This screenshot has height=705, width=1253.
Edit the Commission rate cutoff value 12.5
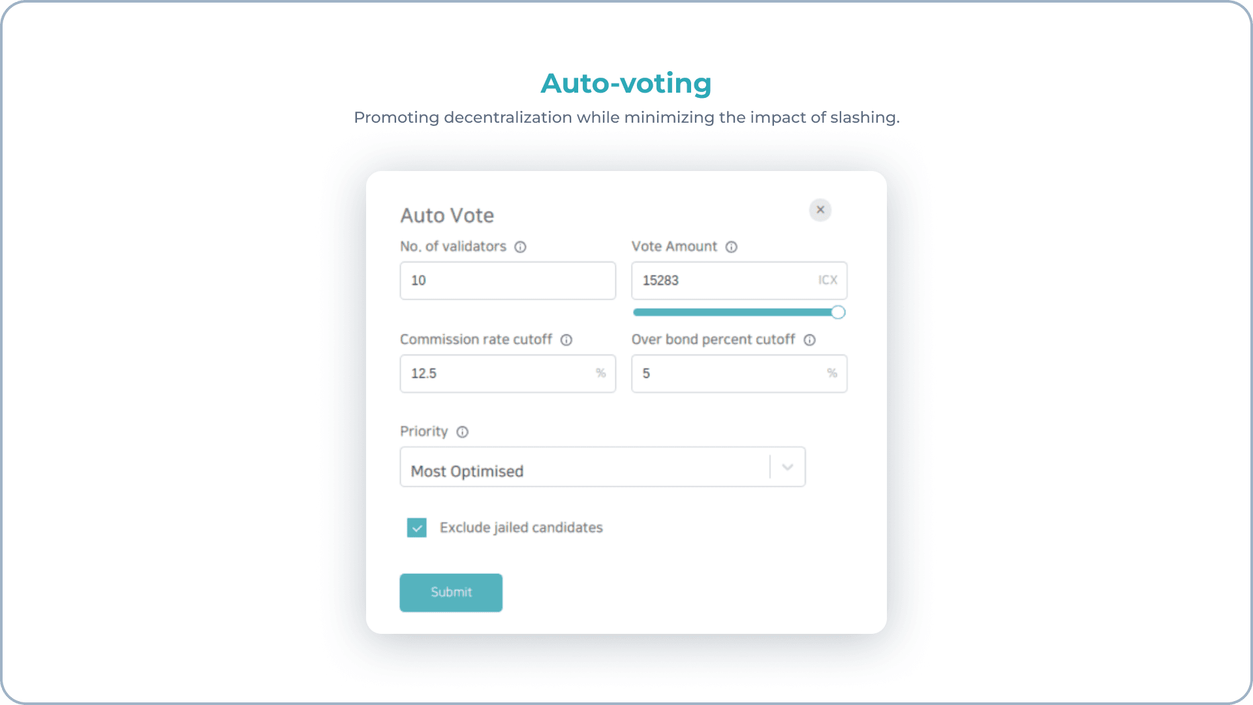coord(496,373)
